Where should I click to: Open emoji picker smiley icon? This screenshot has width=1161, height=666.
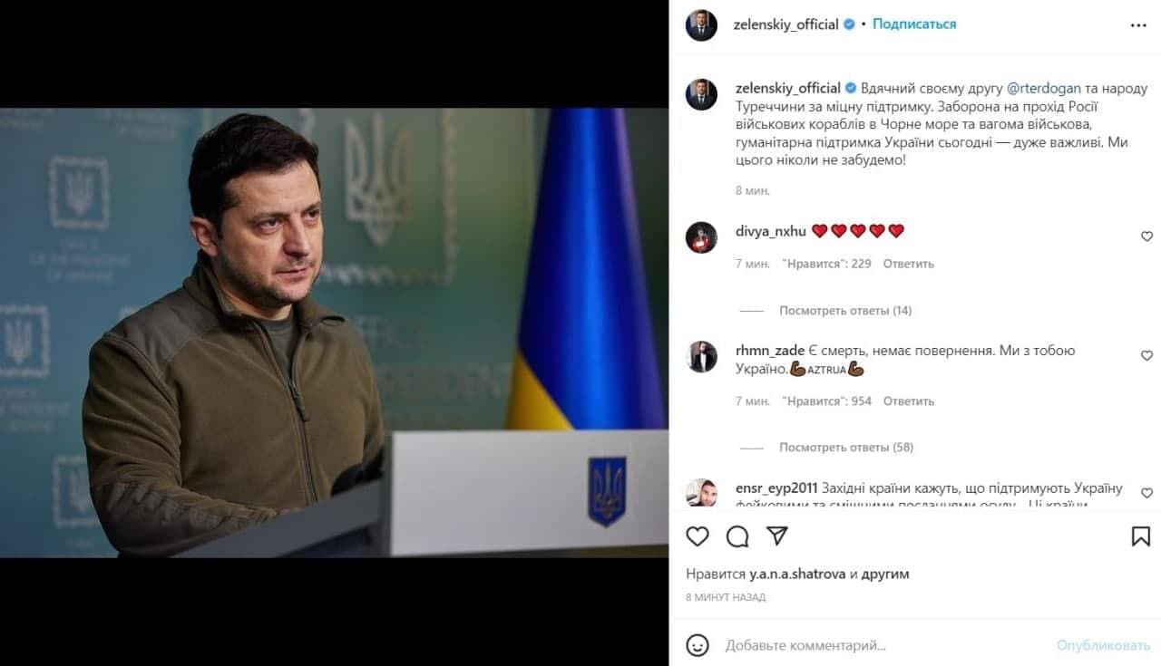click(697, 645)
